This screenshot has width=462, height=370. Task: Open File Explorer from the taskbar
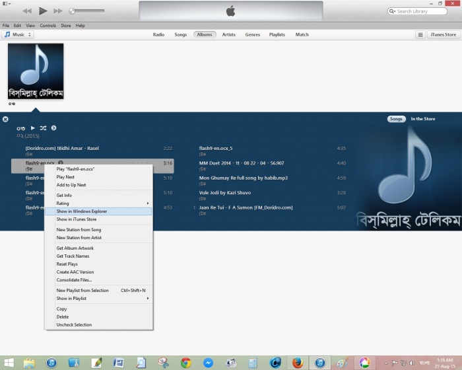pyautogui.click(x=29, y=363)
